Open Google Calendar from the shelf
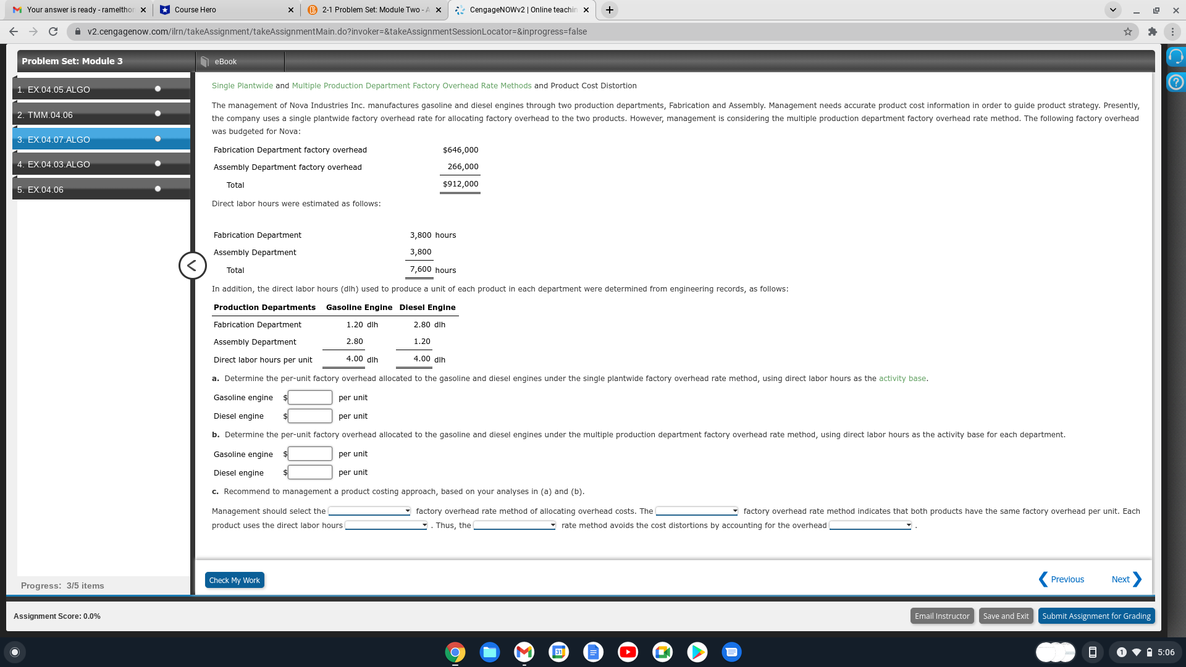 pyautogui.click(x=558, y=652)
